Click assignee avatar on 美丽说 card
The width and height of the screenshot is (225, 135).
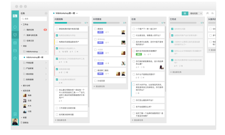coord(123,32)
